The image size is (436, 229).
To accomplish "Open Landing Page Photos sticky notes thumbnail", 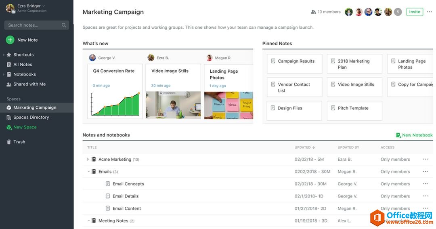I will click(x=228, y=105).
